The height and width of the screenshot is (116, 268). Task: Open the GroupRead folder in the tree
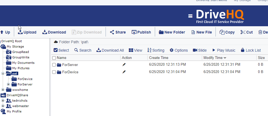click(20, 52)
